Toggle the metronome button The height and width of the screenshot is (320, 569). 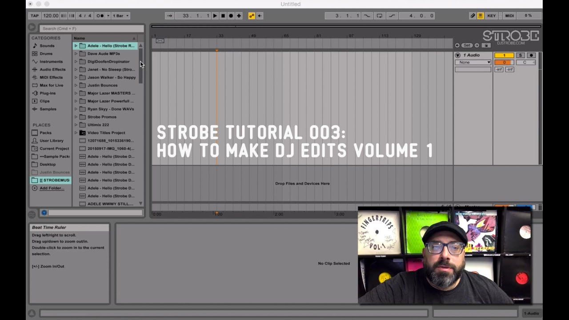click(100, 16)
